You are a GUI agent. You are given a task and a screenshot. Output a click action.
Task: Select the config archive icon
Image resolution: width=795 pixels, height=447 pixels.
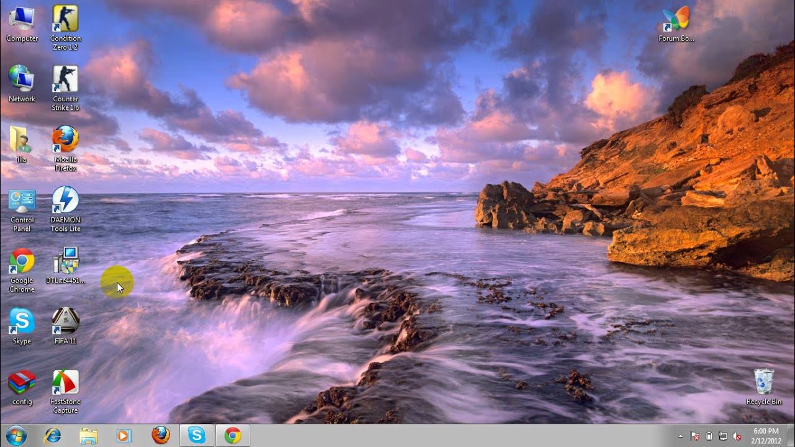[x=22, y=387]
